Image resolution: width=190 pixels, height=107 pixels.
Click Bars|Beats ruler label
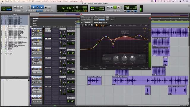[x=36, y=18]
